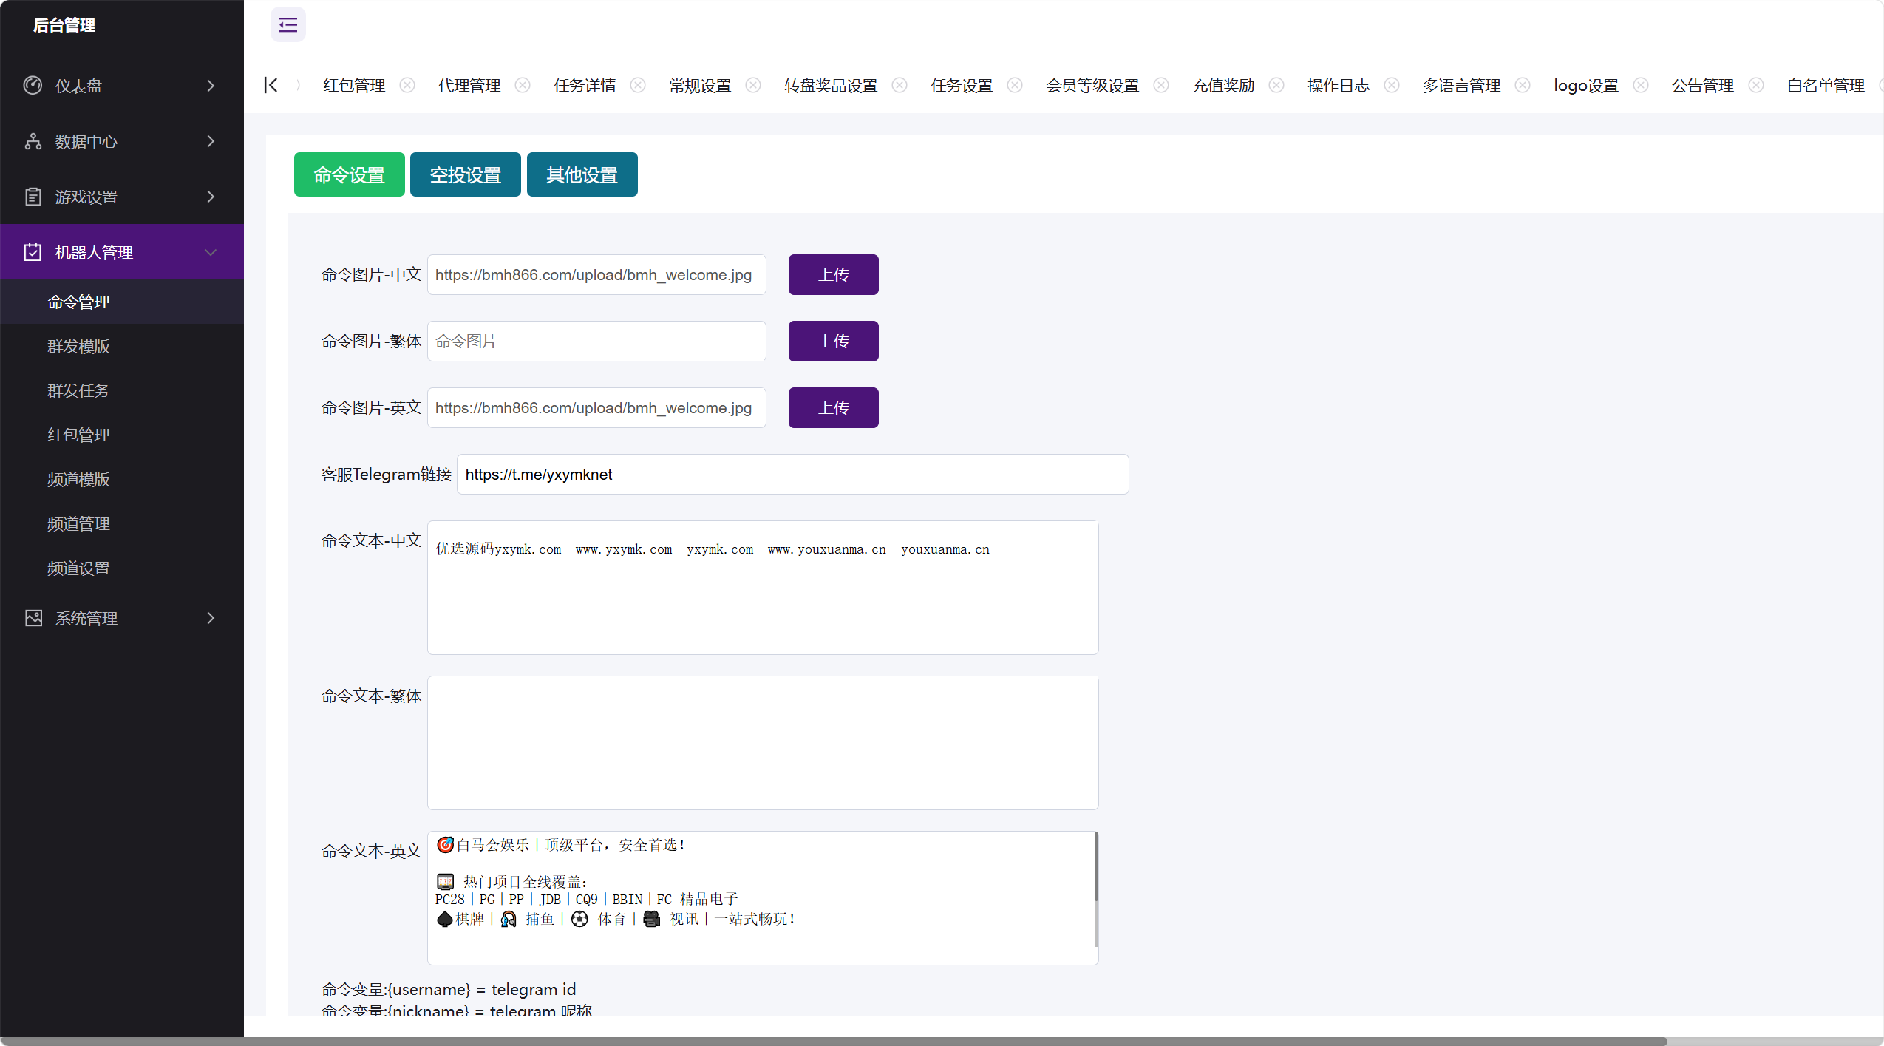The width and height of the screenshot is (1884, 1046).
Task: Click the dashboard gauge icon beside 仪表盘
Action: (x=33, y=86)
